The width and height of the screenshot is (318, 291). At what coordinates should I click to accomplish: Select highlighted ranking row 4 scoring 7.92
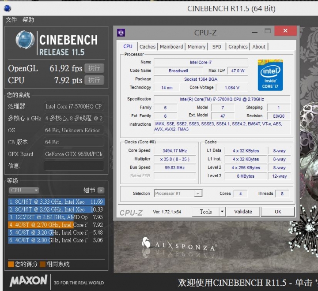pyautogui.click(x=56, y=225)
